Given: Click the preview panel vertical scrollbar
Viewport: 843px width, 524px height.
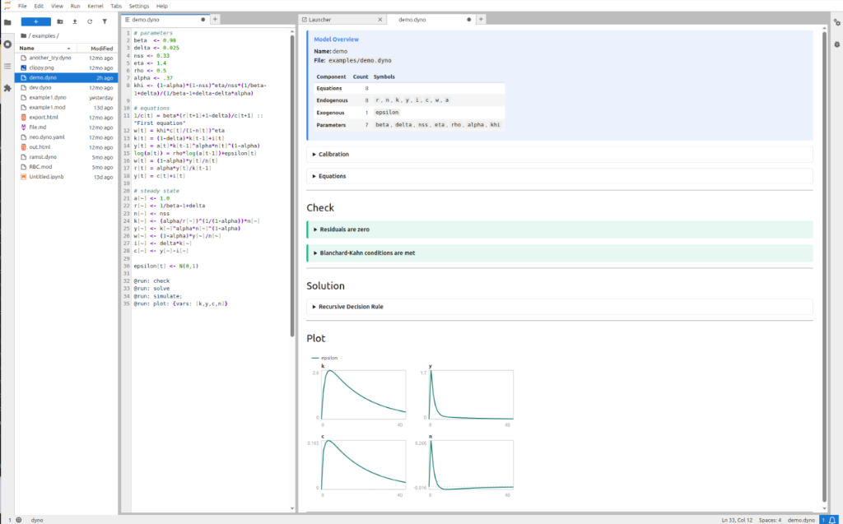Looking at the screenshot, I should (x=825, y=266).
